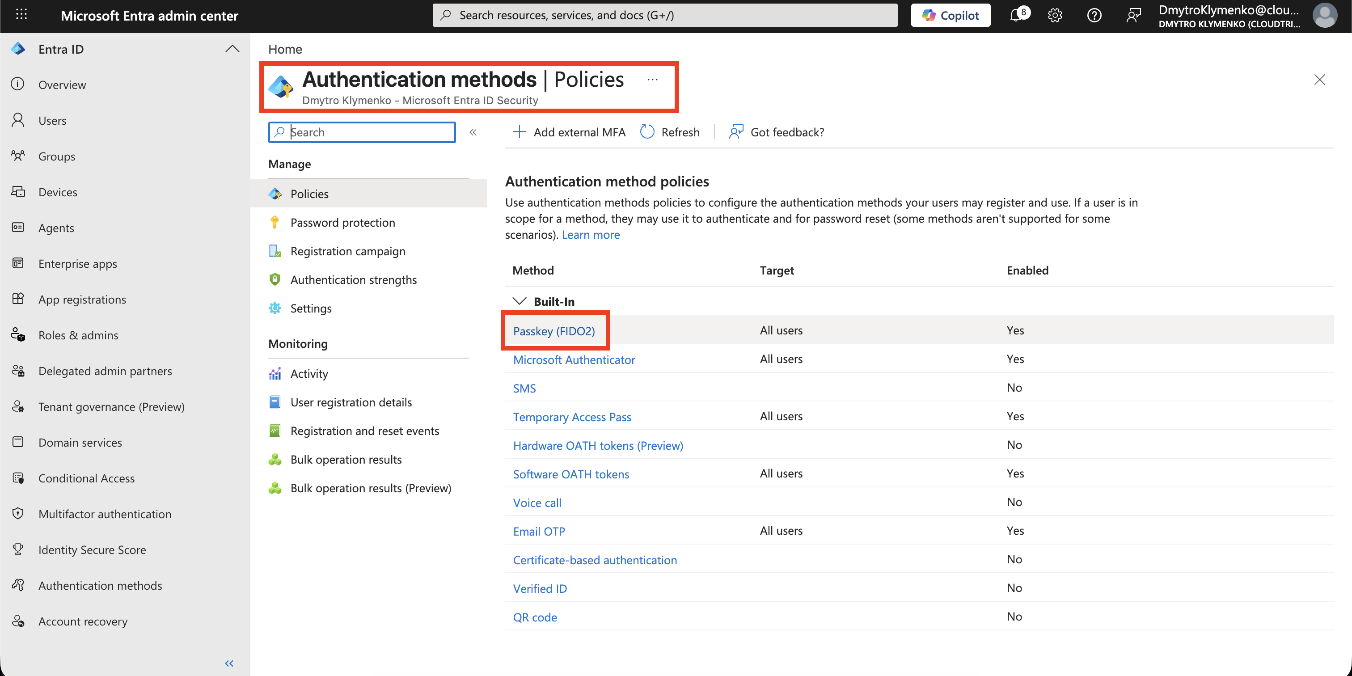Open the app launcher grid icon
Image resolution: width=1352 pixels, height=676 pixels.
coord(21,15)
